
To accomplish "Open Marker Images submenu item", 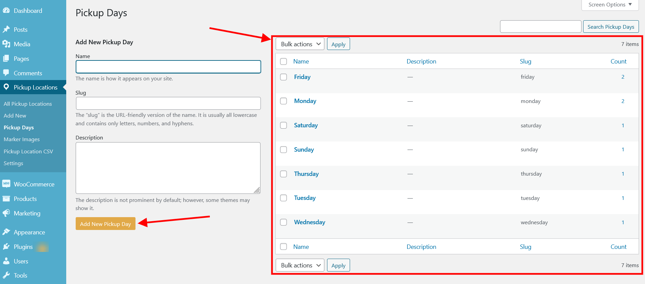I will coord(22,139).
